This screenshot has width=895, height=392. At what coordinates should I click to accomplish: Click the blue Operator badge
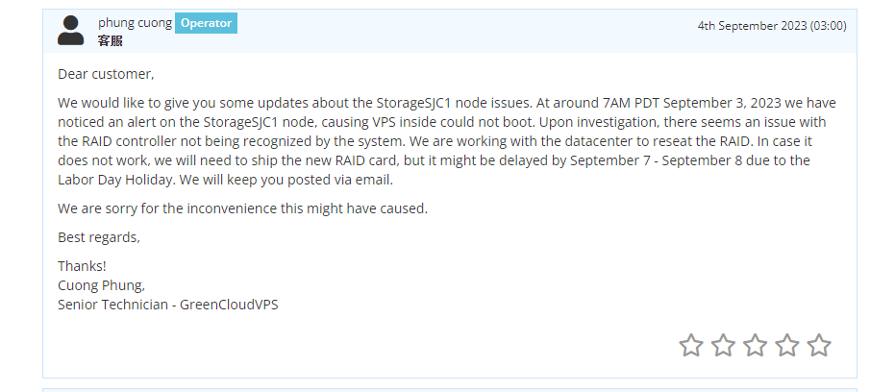pos(206,23)
